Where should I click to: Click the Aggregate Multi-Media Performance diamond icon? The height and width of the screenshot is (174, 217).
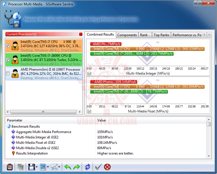pos(13,132)
